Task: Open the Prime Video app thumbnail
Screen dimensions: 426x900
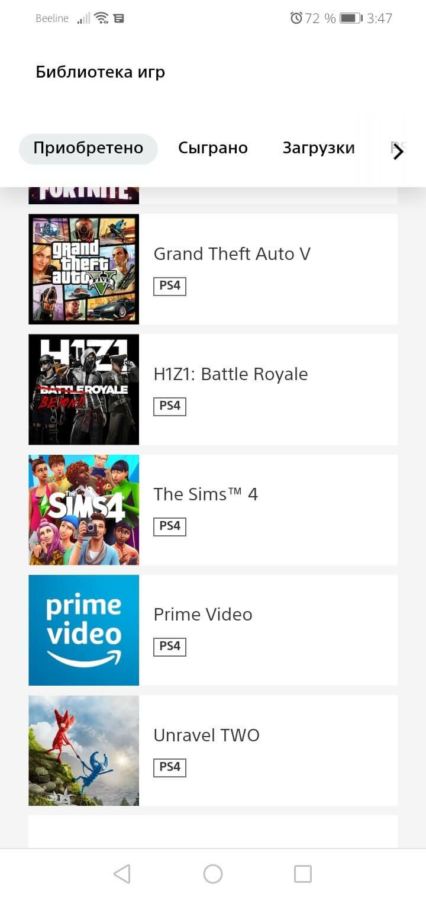Action: click(84, 630)
